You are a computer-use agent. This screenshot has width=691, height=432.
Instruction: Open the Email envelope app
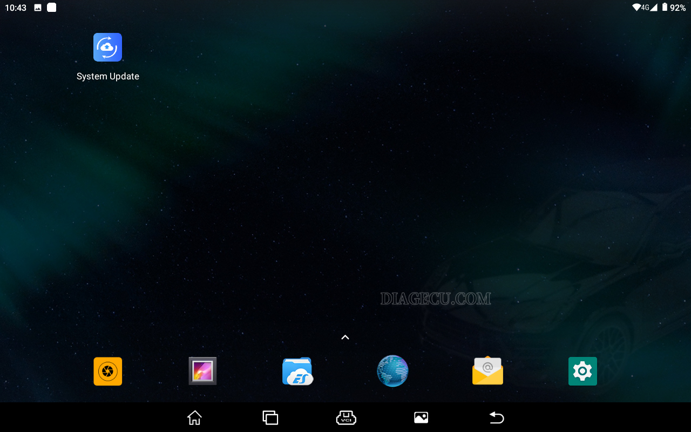click(x=487, y=372)
